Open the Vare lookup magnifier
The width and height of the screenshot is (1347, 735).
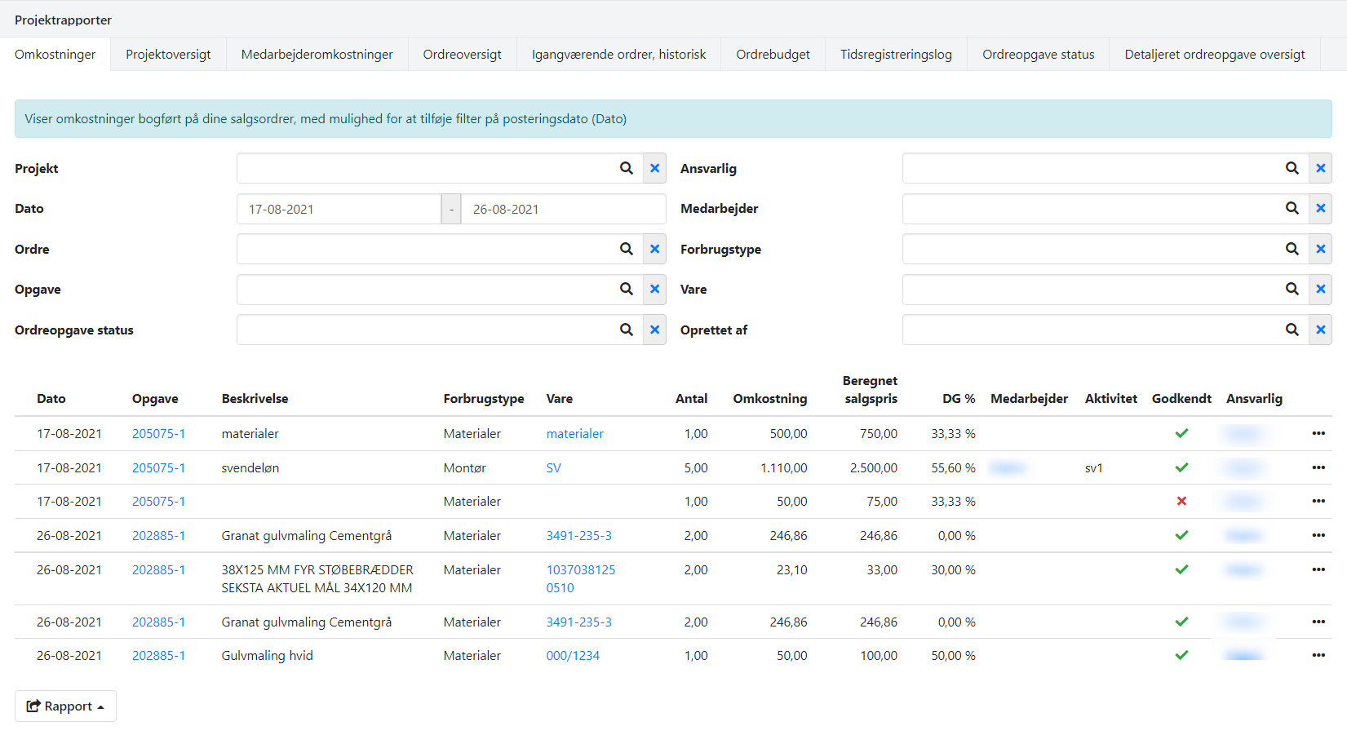pyautogui.click(x=1292, y=289)
